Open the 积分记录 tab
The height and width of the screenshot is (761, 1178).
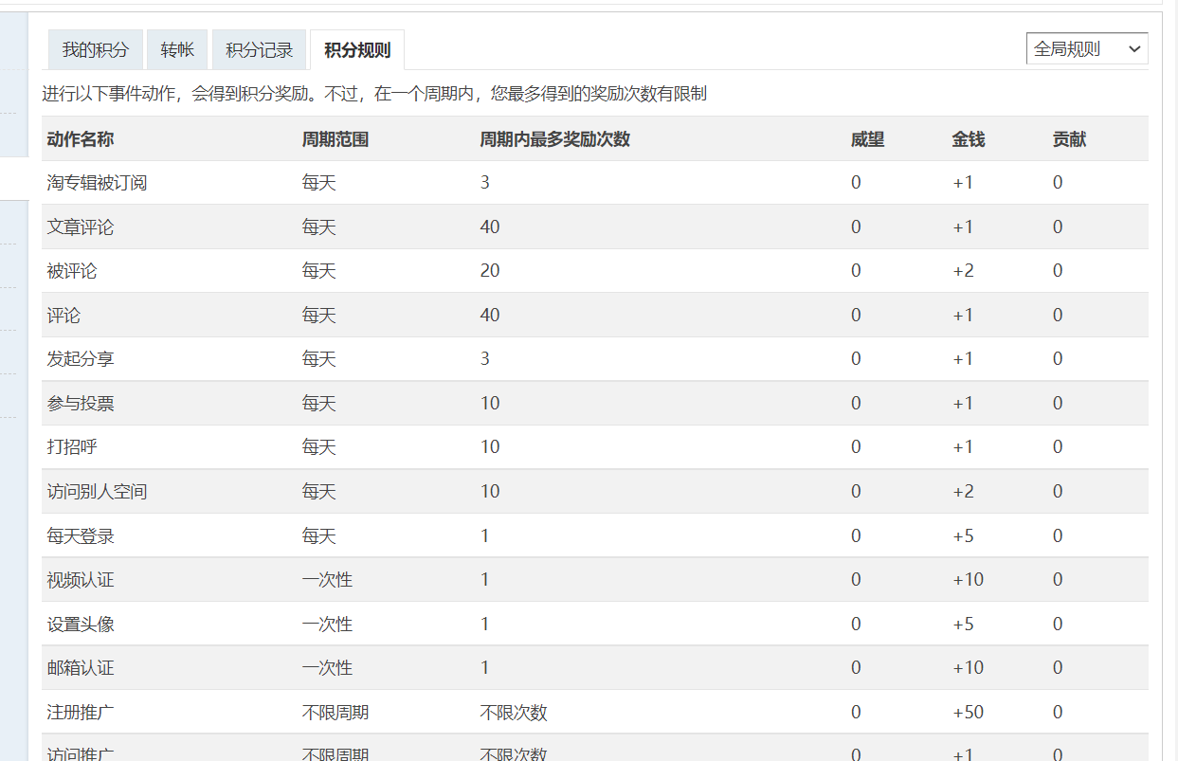[260, 50]
